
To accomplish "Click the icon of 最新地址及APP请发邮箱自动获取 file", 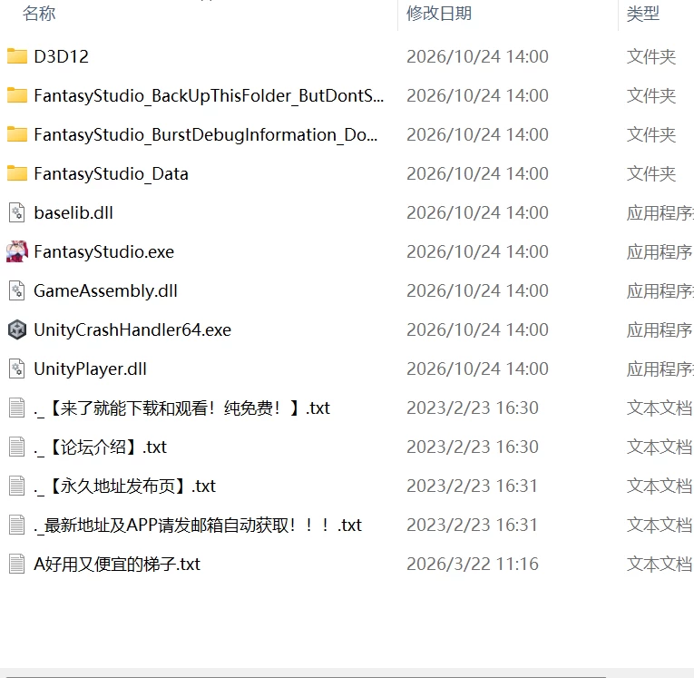I will [17, 525].
